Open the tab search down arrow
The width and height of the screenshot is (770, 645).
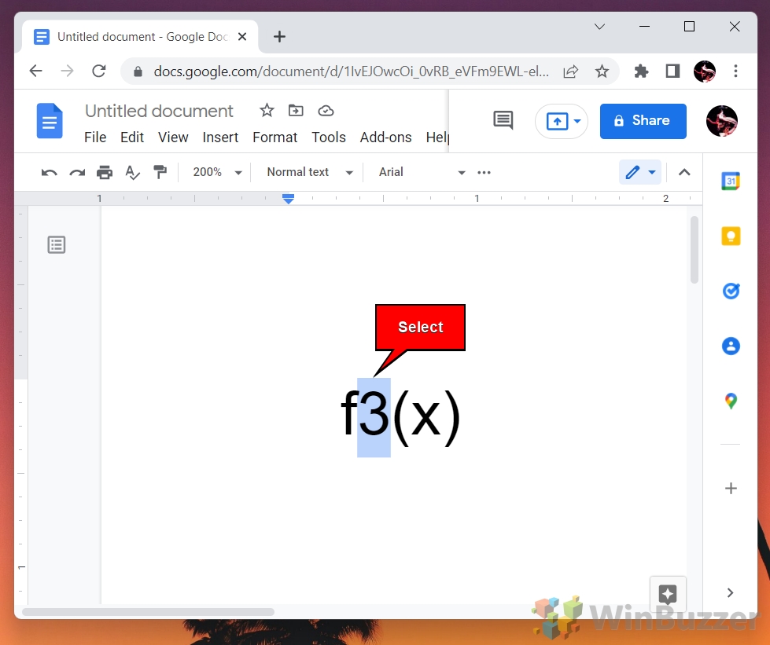coord(599,27)
